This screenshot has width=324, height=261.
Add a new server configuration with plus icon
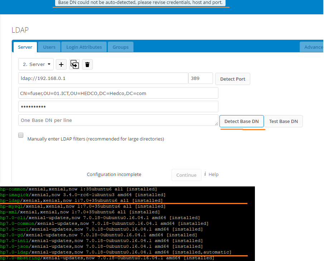(61, 65)
